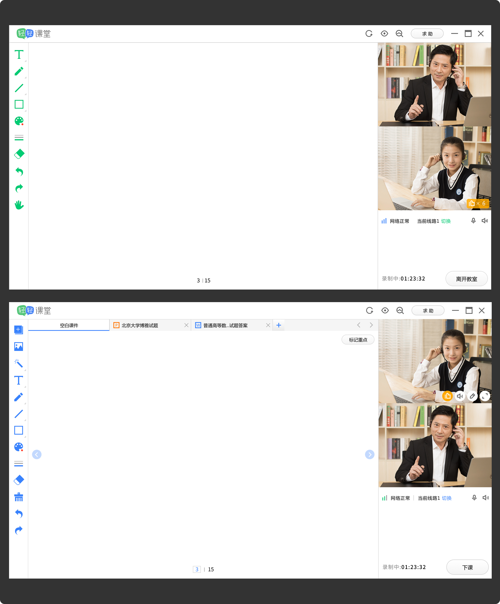Click the blue add page icon

[x=19, y=330]
